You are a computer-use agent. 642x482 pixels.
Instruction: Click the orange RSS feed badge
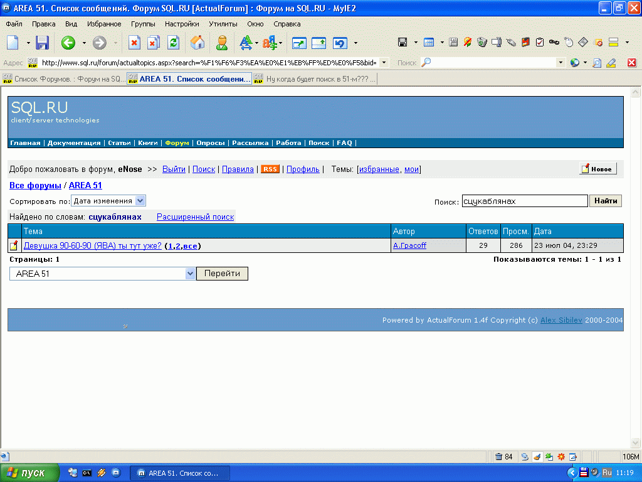(x=270, y=169)
